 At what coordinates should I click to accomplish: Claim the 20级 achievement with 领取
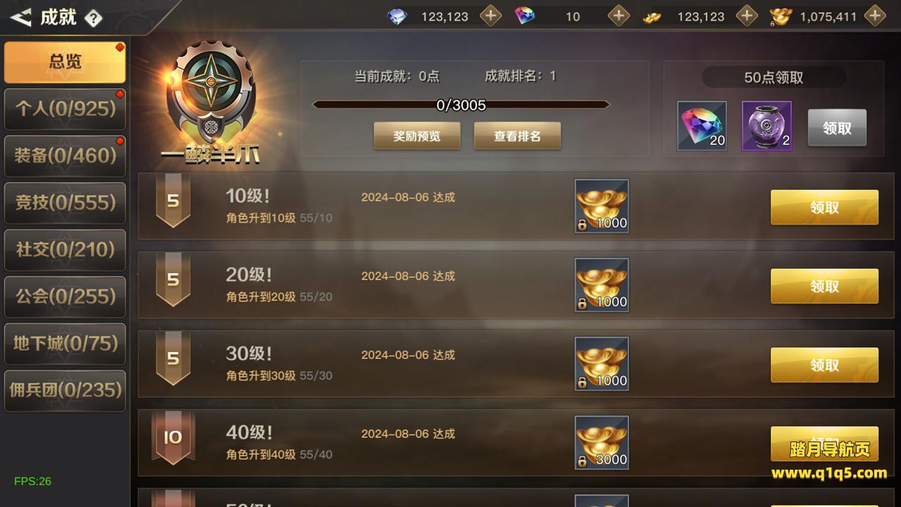[x=824, y=287]
